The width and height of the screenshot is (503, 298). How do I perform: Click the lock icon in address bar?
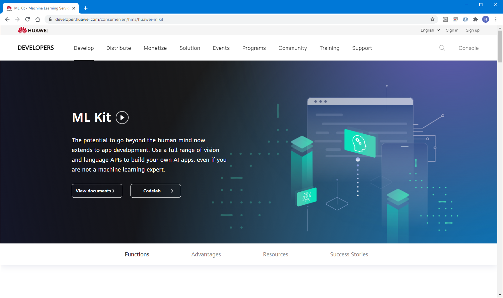[50, 19]
